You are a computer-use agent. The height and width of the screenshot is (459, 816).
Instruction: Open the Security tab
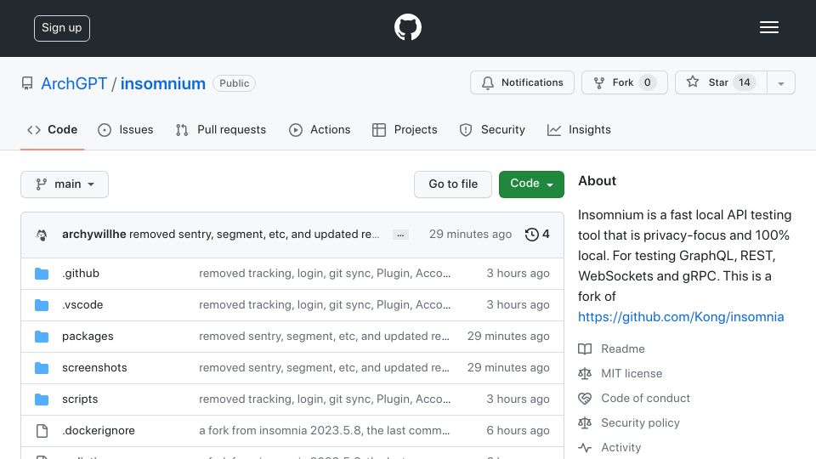(492, 129)
